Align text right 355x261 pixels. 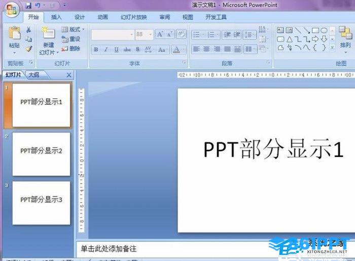pos(217,49)
